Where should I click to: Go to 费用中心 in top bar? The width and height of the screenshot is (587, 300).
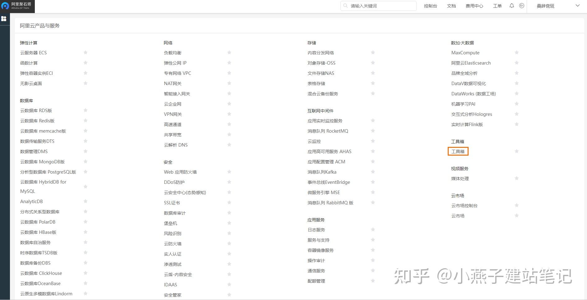tap(474, 6)
